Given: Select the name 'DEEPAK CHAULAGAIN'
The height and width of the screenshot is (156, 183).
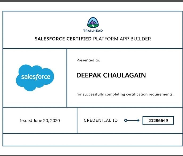Looking at the screenshot, I should click(111, 75).
